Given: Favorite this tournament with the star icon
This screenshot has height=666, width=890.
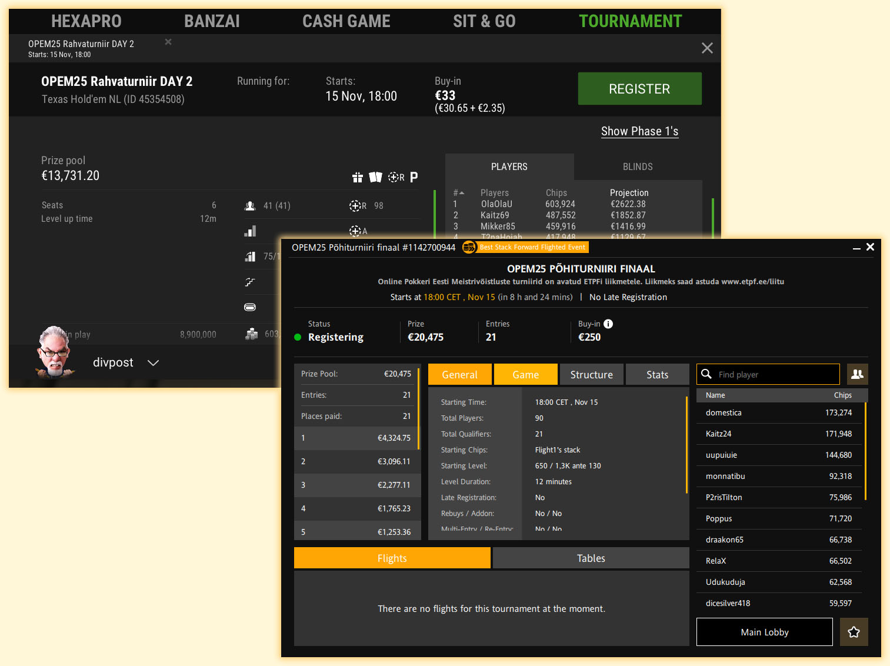Looking at the screenshot, I should [854, 632].
